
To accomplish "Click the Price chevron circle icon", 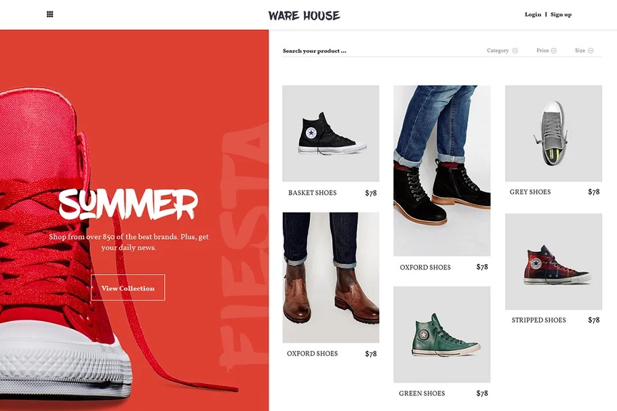I will click(554, 51).
